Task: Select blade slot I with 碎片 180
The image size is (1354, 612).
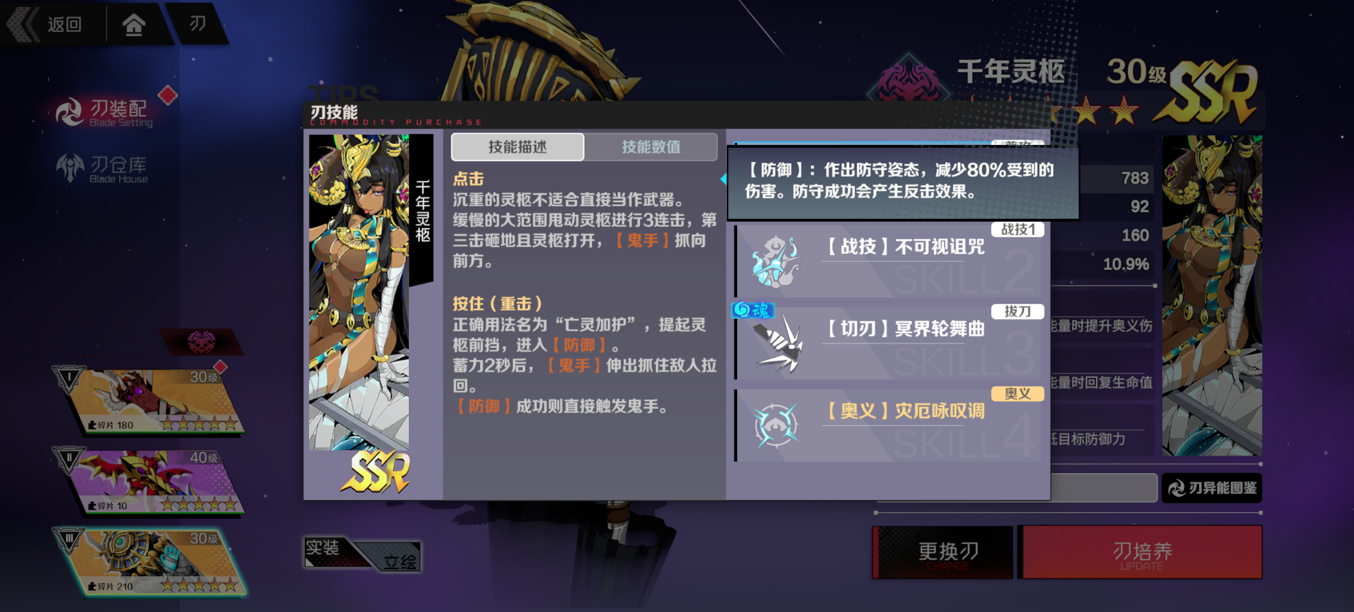Action: 150,400
